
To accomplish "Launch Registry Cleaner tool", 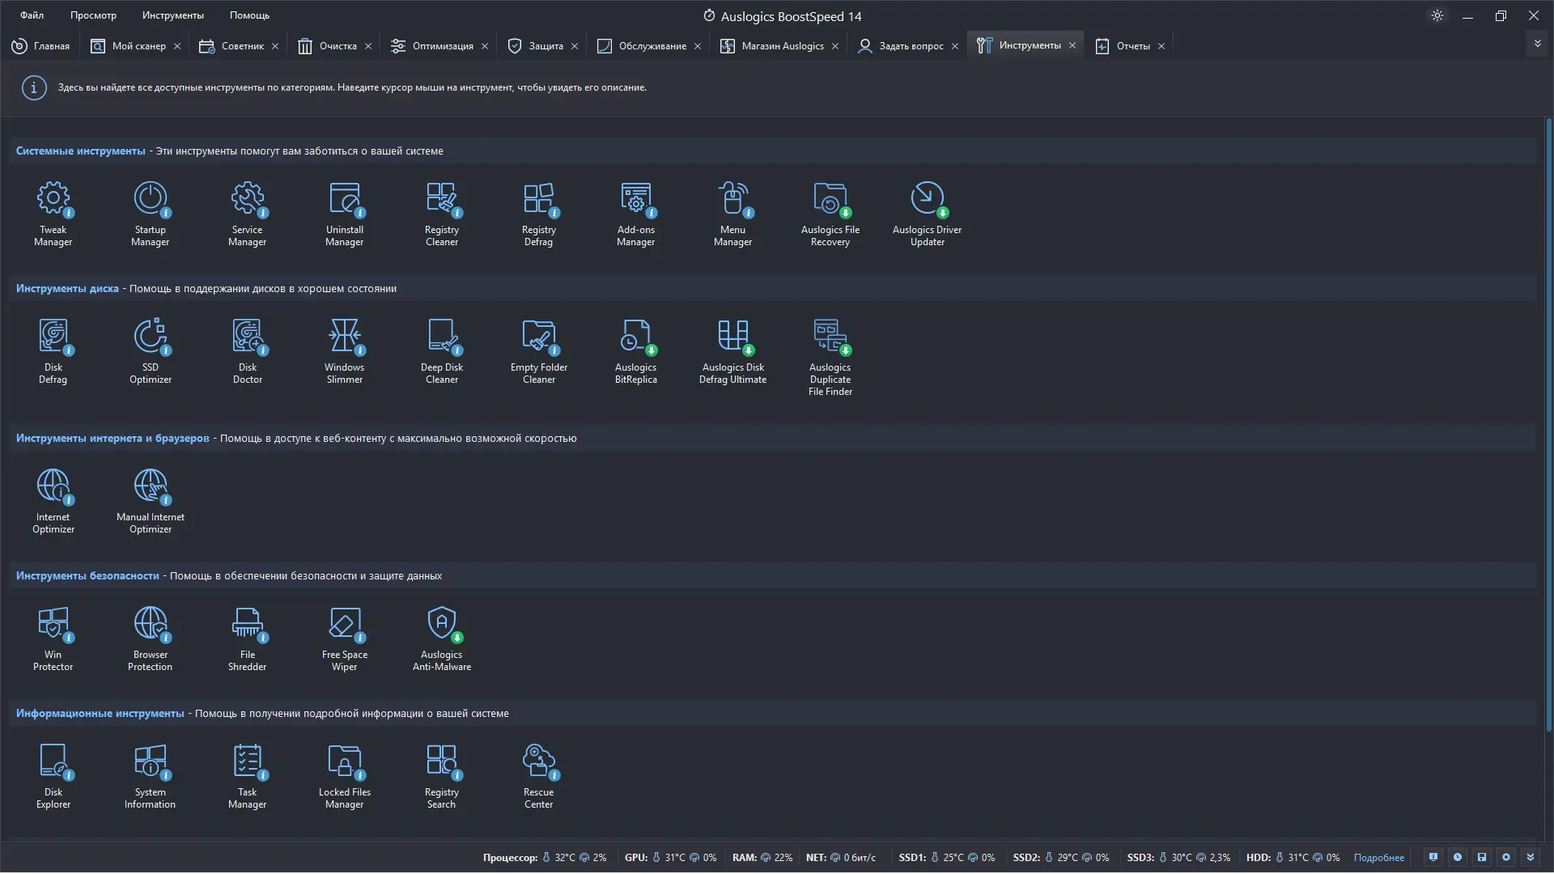I will coord(442,213).
